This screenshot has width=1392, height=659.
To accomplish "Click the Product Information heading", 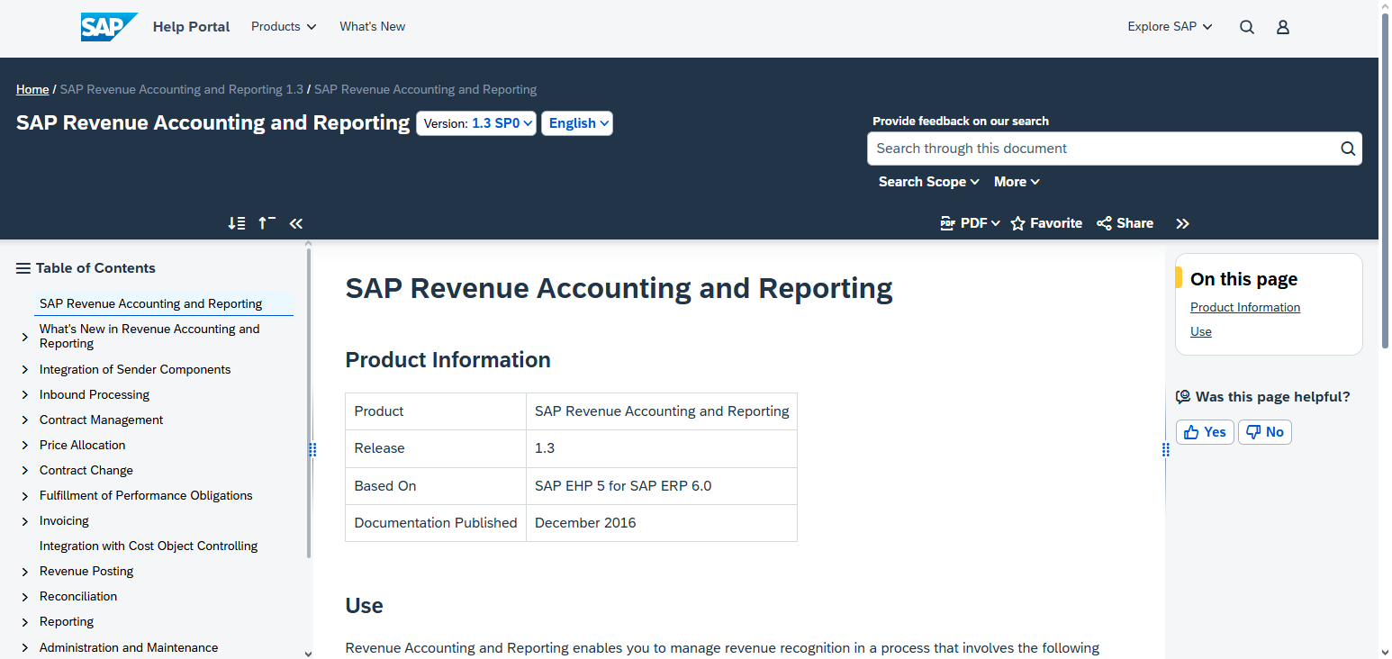I will pyautogui.click(x=448, y=360).
